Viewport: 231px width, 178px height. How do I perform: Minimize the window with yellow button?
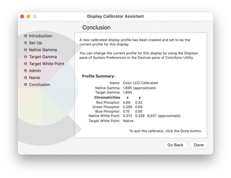pos(28,17)
